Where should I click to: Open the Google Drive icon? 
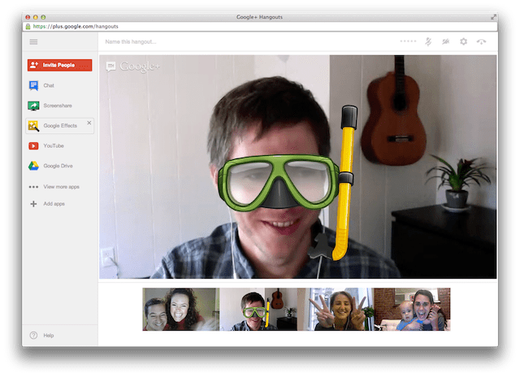tap(33, 166)
